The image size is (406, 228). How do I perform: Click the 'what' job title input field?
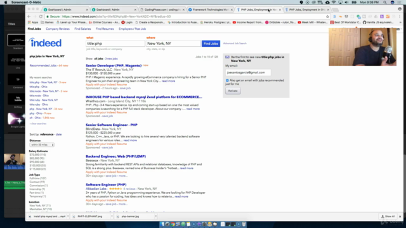coord(115,44)
